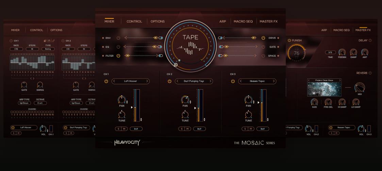Viewport: 382px width, 171px height.
Task: Click the reverb MIX knob
Action: (360, 87)
